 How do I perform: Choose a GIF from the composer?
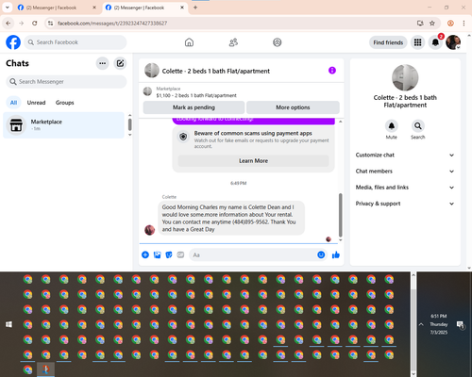[x=180, y=254]
